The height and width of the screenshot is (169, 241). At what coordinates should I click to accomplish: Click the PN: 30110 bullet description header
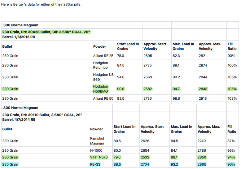click(x=42, y=117)
